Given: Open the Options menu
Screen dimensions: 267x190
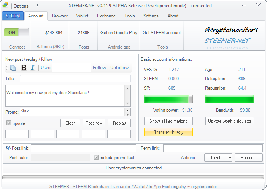Looking at the screenshot, I should pyautogui.click(x=21, y=6).
